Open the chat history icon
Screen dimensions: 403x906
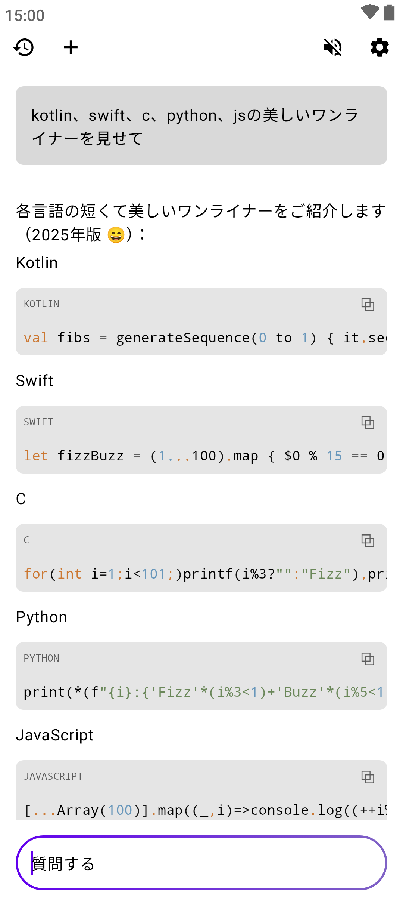pos(24,47)
